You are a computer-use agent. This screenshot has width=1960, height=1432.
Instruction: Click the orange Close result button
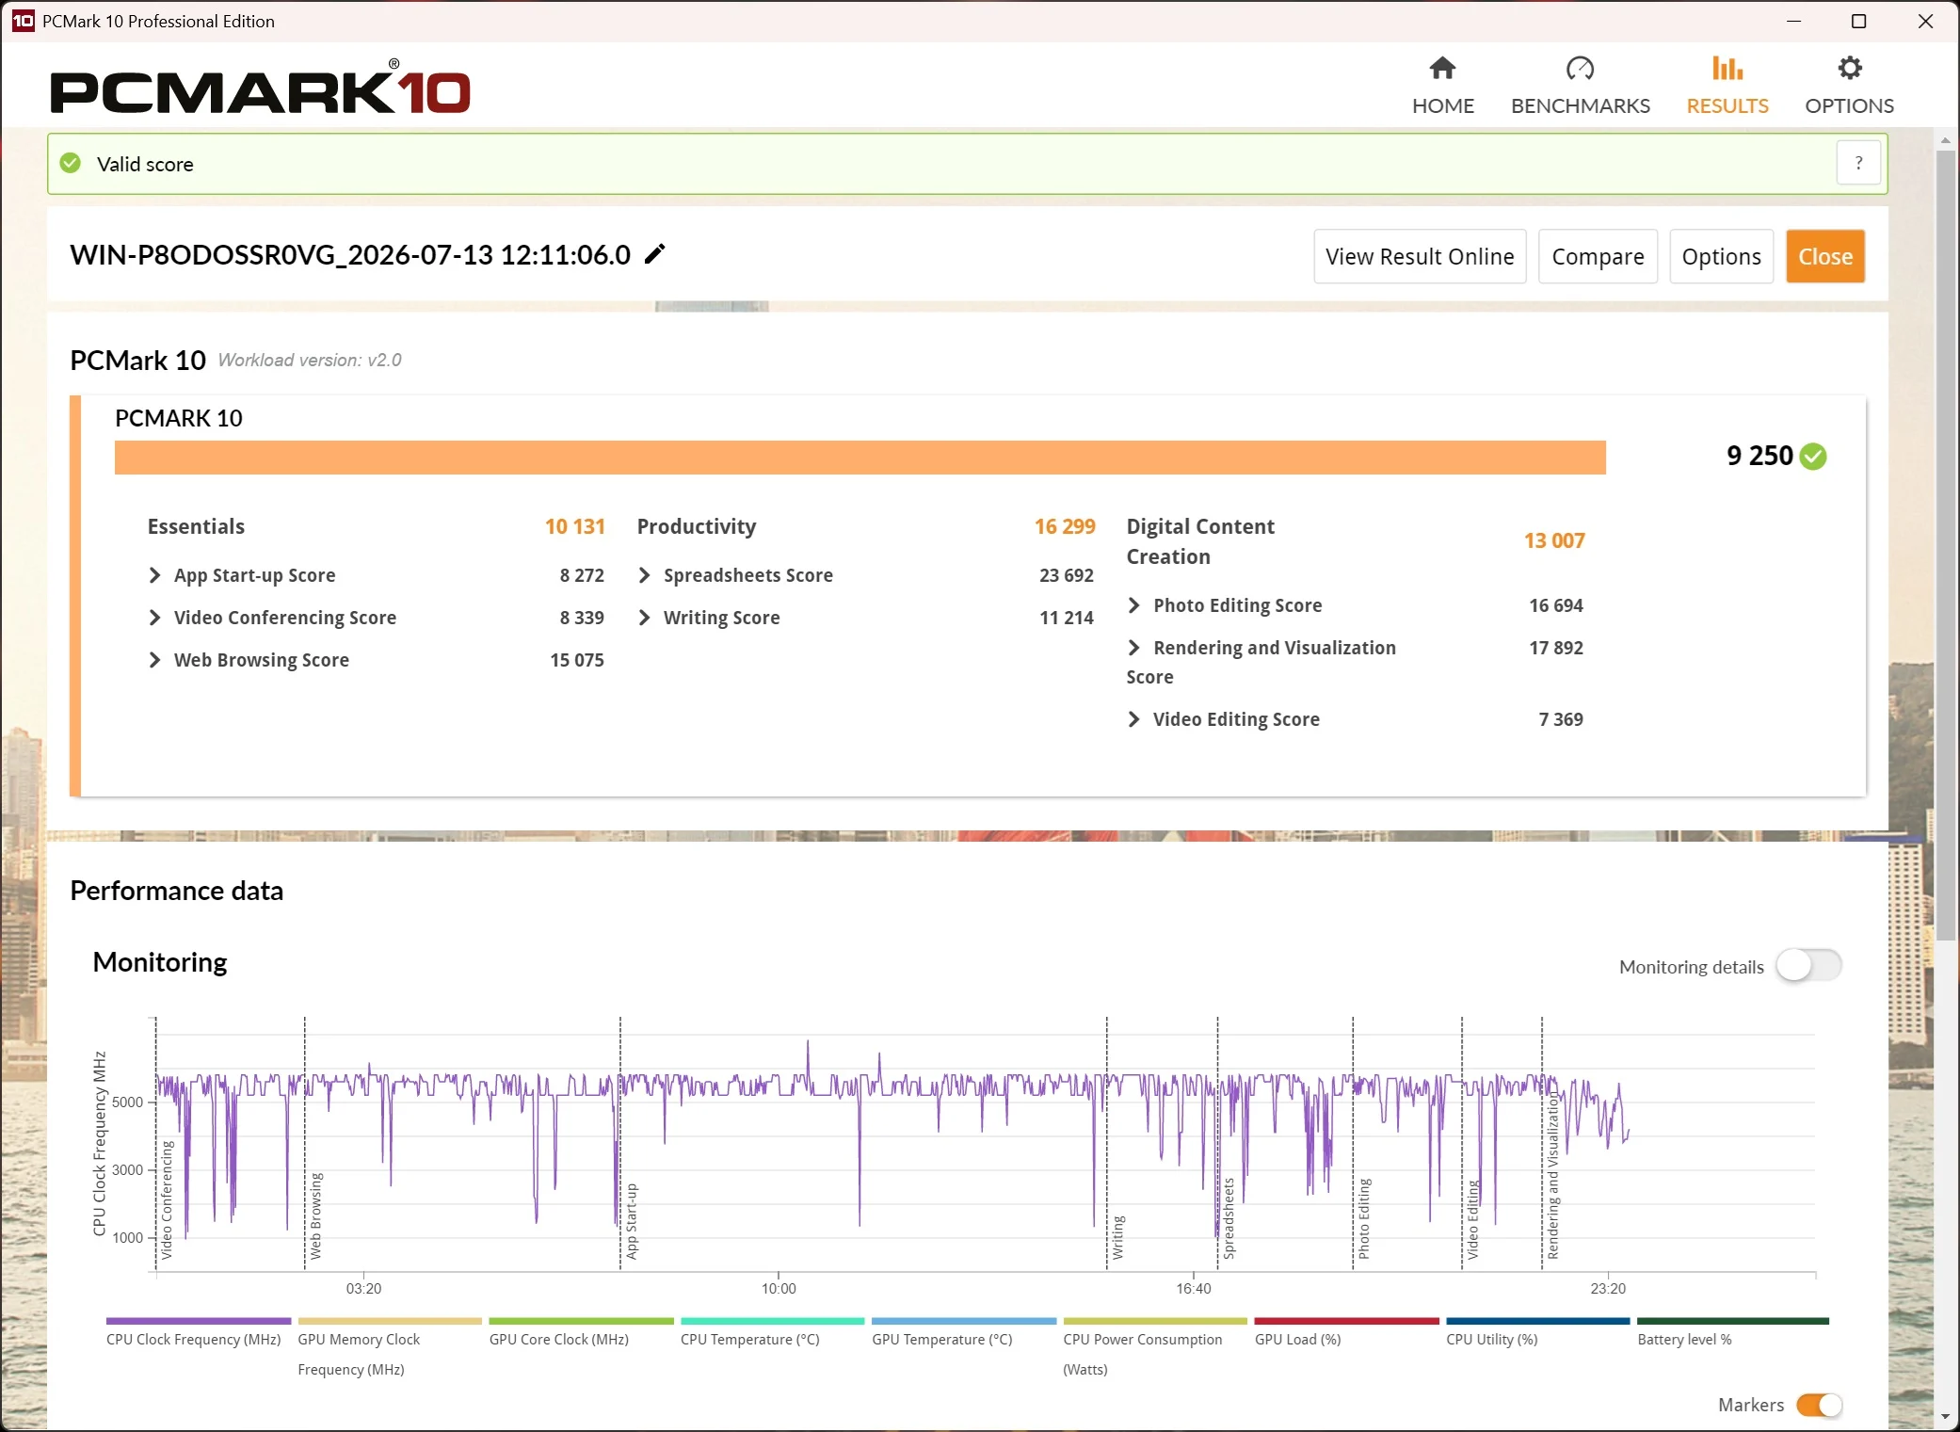[1825, 256]
